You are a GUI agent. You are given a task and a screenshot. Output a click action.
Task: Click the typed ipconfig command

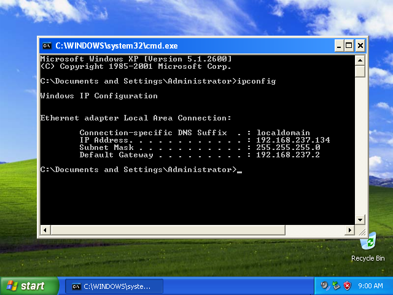pyautogui.click(x=257, y=81)
